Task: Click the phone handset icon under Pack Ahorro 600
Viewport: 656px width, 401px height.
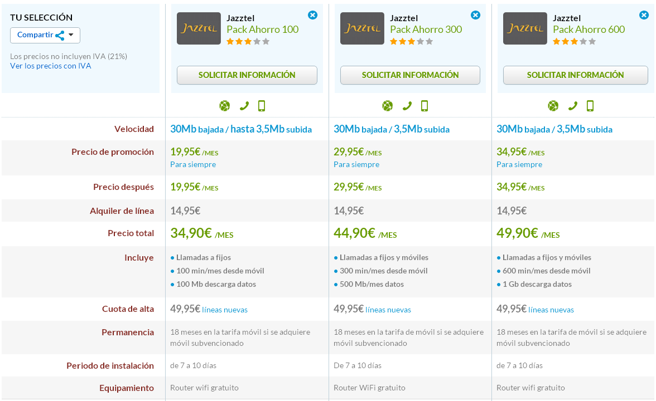Action: point(572,106)
